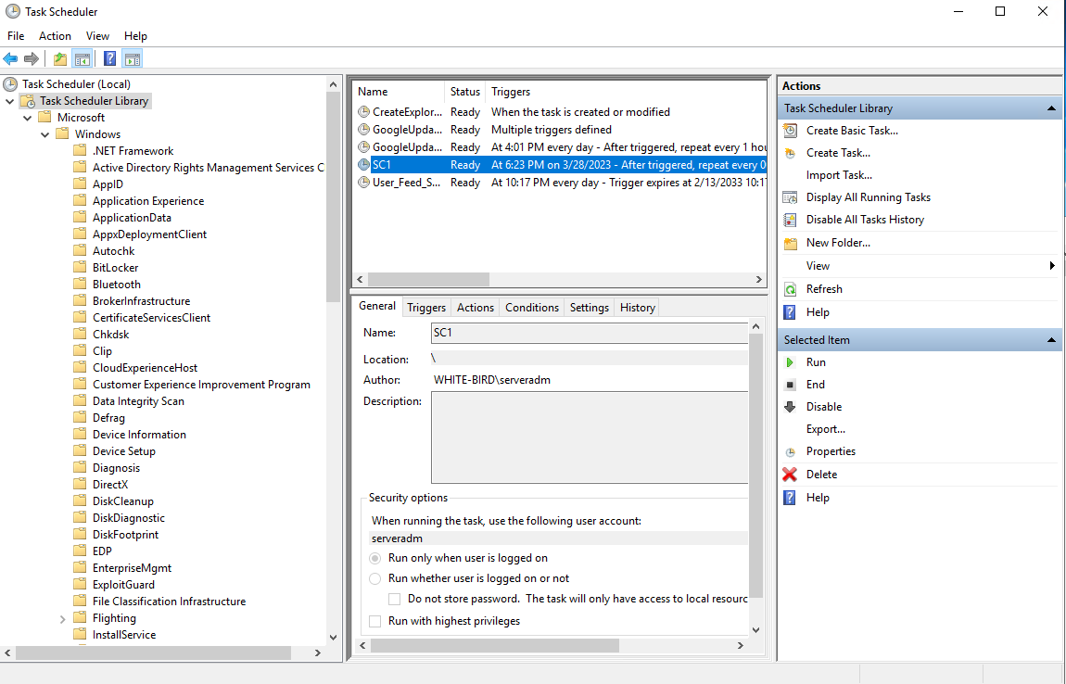Viewport: 1066px width, 684px height.
Task: Select the User_Feed_S task row
Action: tap(406, 183)
